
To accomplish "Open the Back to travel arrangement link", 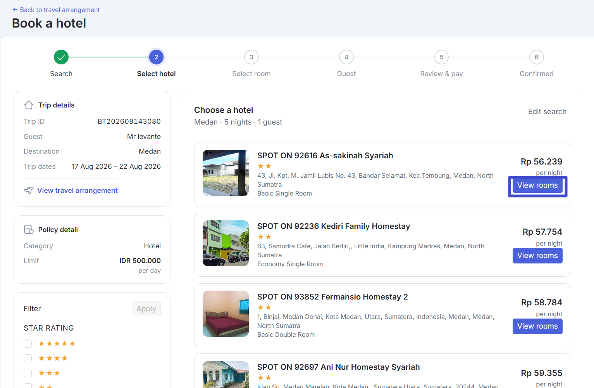I will click(60, 10).
